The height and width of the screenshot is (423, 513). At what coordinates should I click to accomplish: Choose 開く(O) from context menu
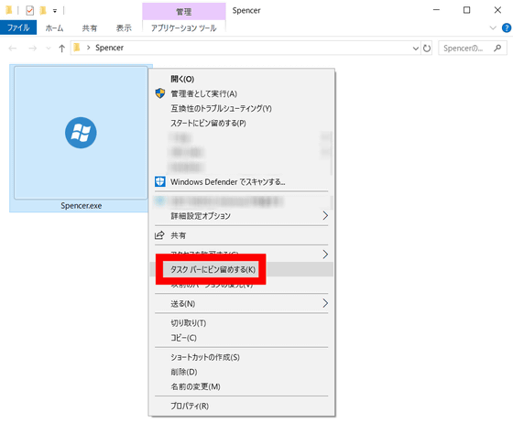(x=242, y=79)
